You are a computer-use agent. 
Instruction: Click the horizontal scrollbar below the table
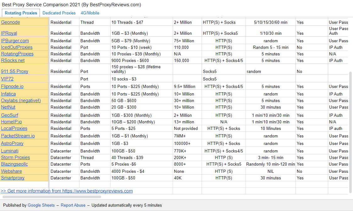tap(52, 197)
